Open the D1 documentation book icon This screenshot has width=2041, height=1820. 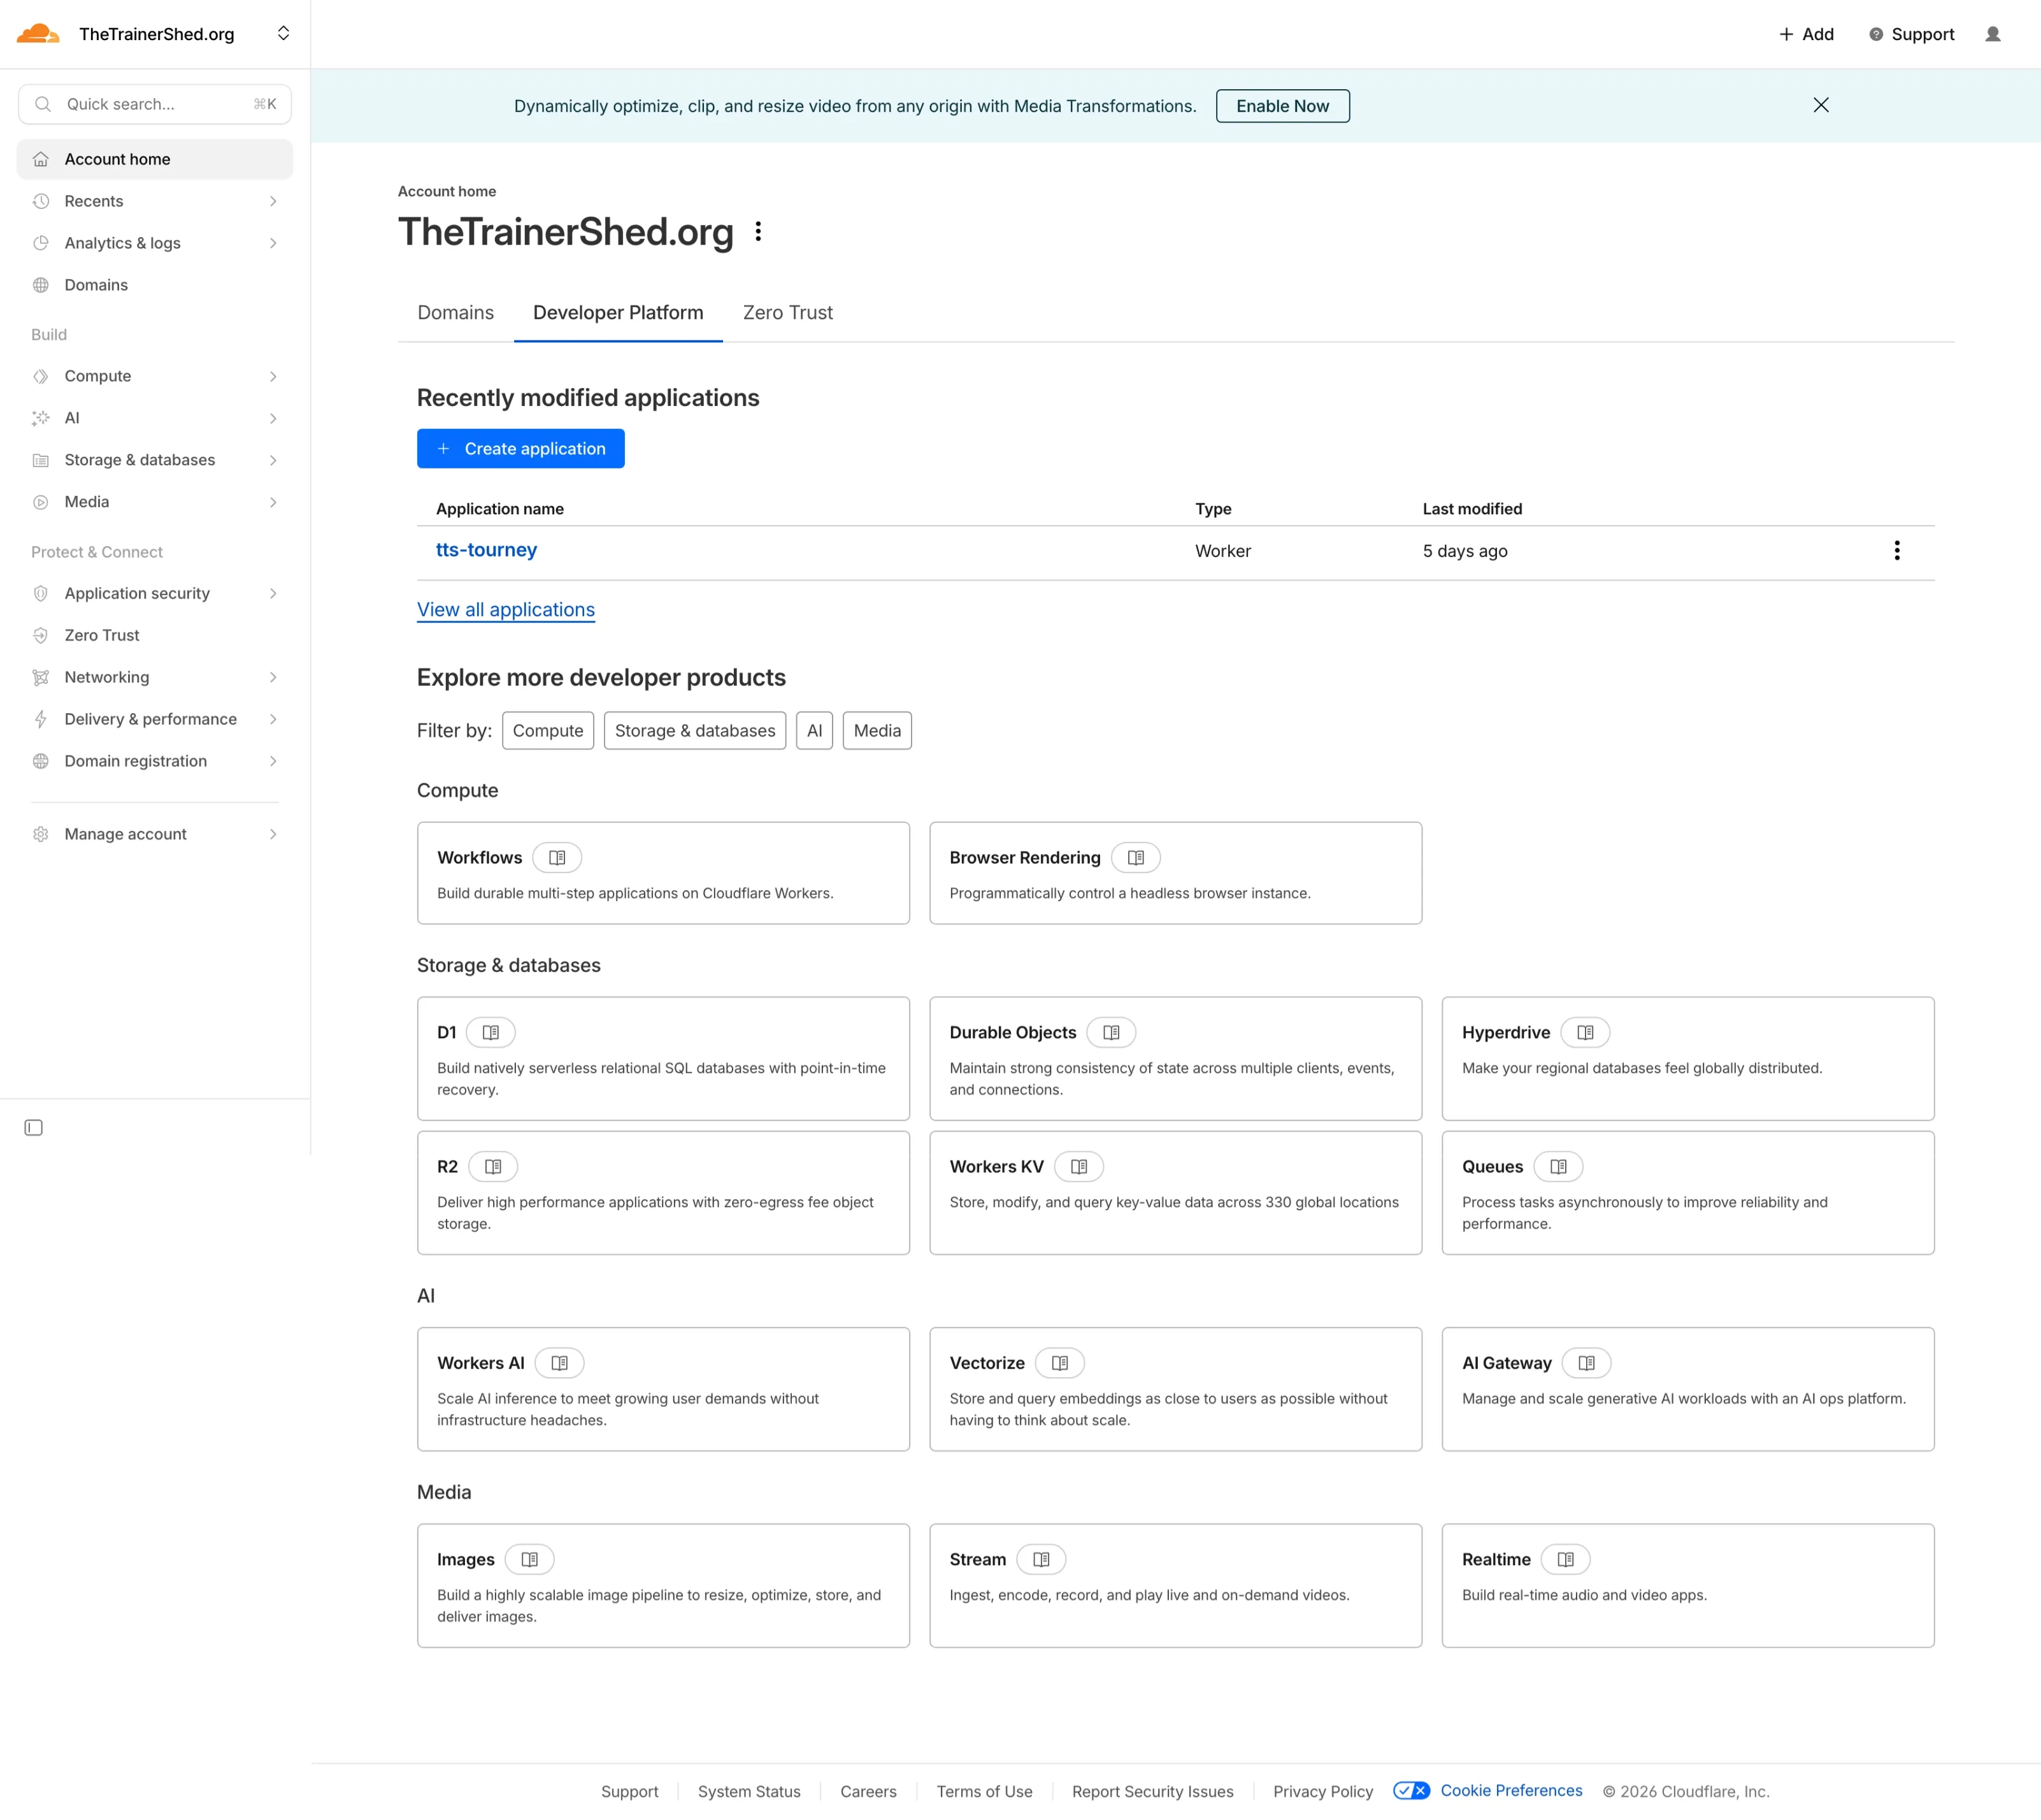pos(491,1032)
